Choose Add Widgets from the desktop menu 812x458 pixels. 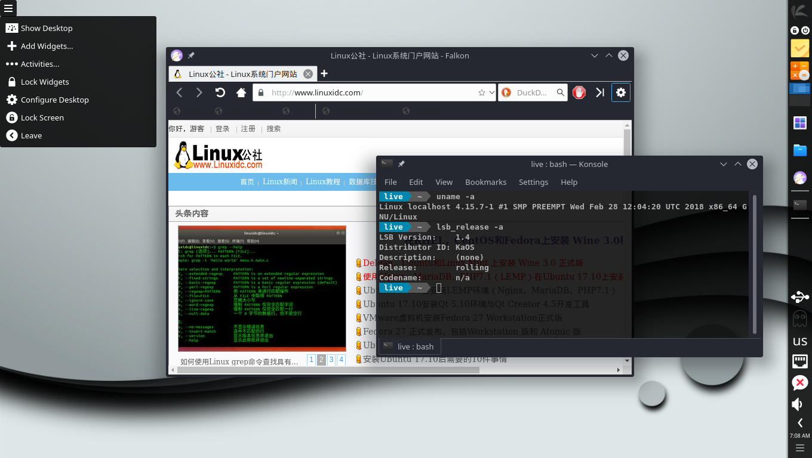coord(78,46)
